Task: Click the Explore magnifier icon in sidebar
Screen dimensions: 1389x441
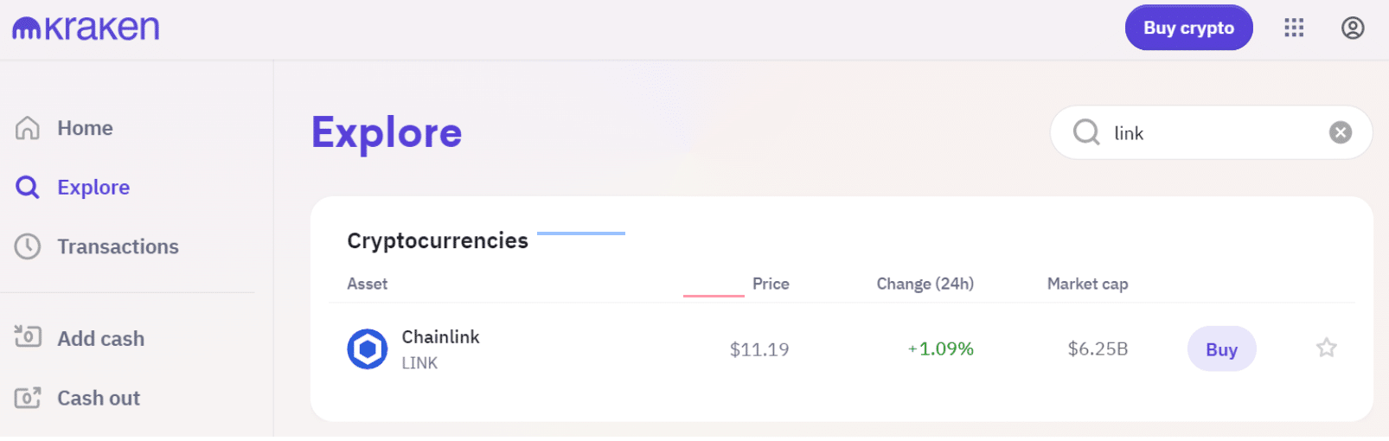Action: click(28, 188)
